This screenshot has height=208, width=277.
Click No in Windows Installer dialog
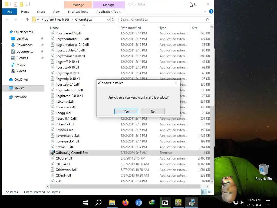click(153, 111)
